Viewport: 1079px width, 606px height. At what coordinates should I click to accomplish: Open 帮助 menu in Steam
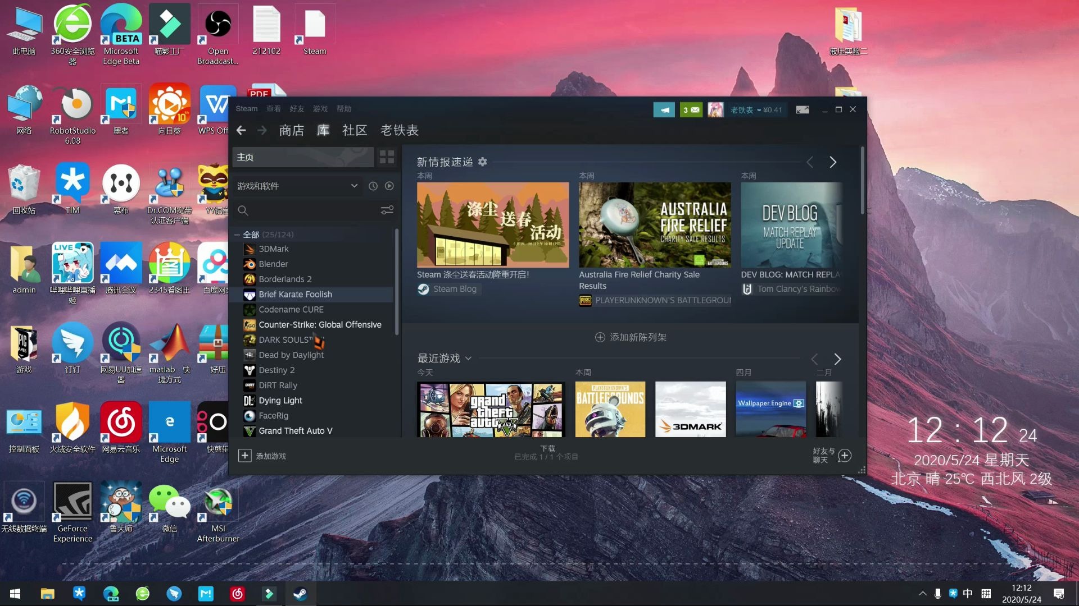coord(343,109)
